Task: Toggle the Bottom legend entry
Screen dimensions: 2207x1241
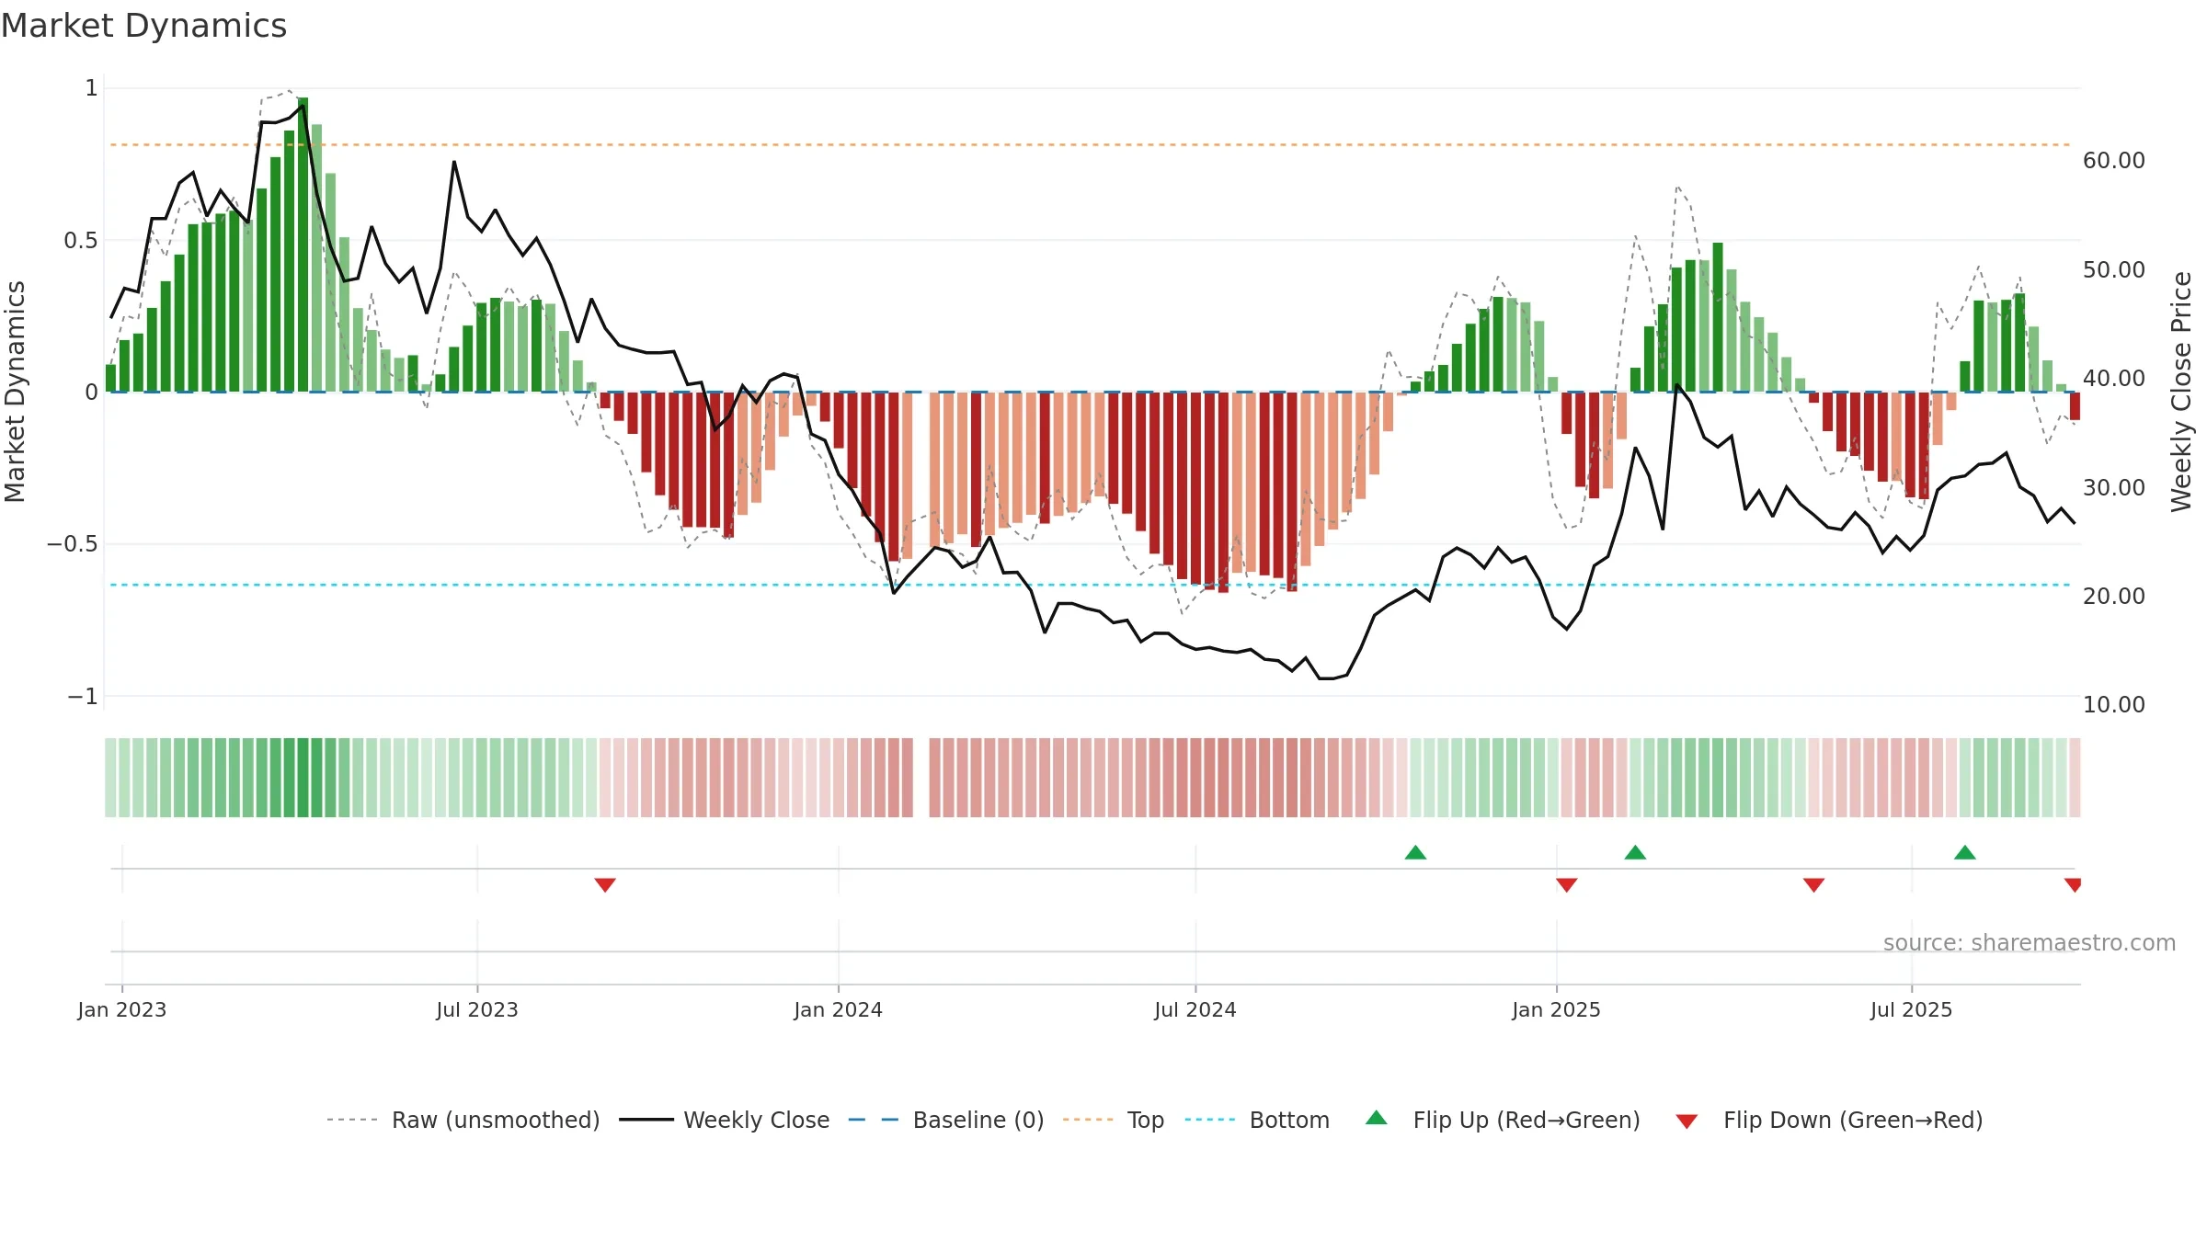Action: click(x=1257, y=1120)
